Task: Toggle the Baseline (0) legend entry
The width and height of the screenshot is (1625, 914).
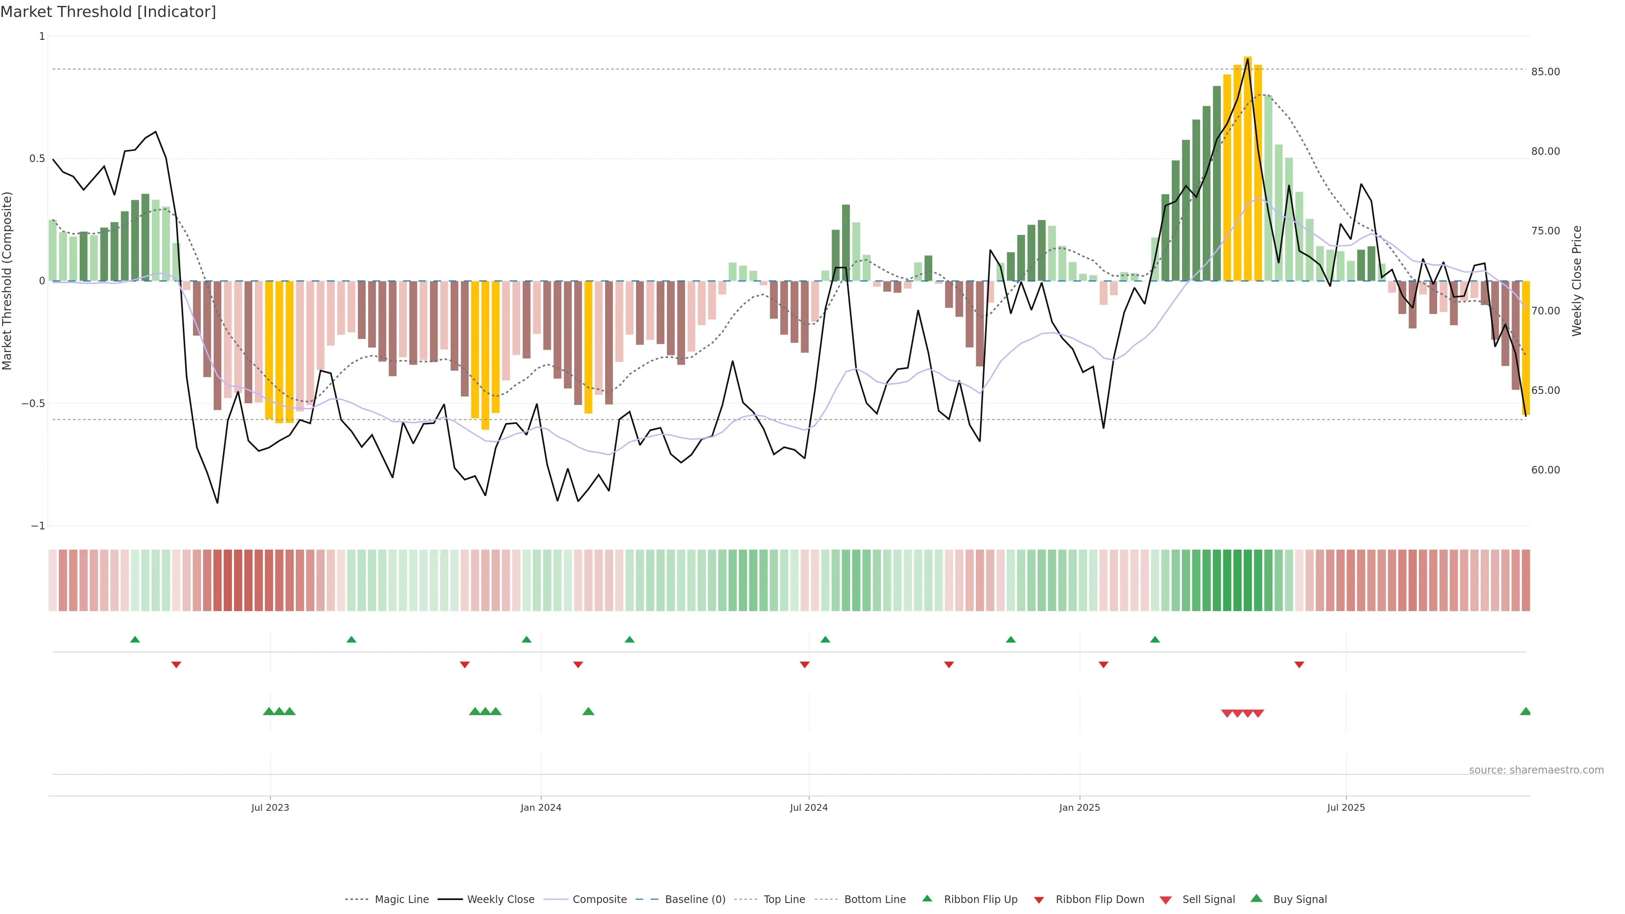Action: coord(694,900)
